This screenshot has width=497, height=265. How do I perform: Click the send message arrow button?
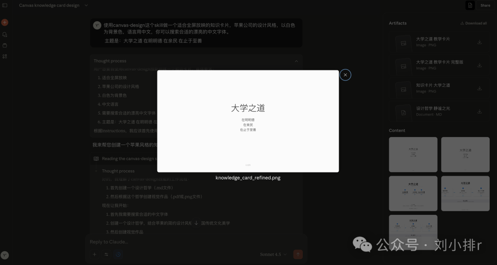point(298,254)
